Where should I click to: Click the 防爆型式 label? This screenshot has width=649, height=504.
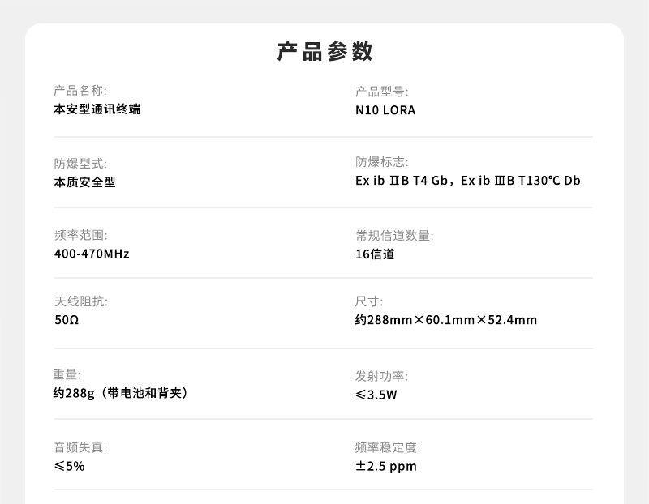coord(80,164)
